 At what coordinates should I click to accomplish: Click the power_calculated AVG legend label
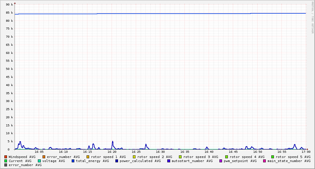140,161
